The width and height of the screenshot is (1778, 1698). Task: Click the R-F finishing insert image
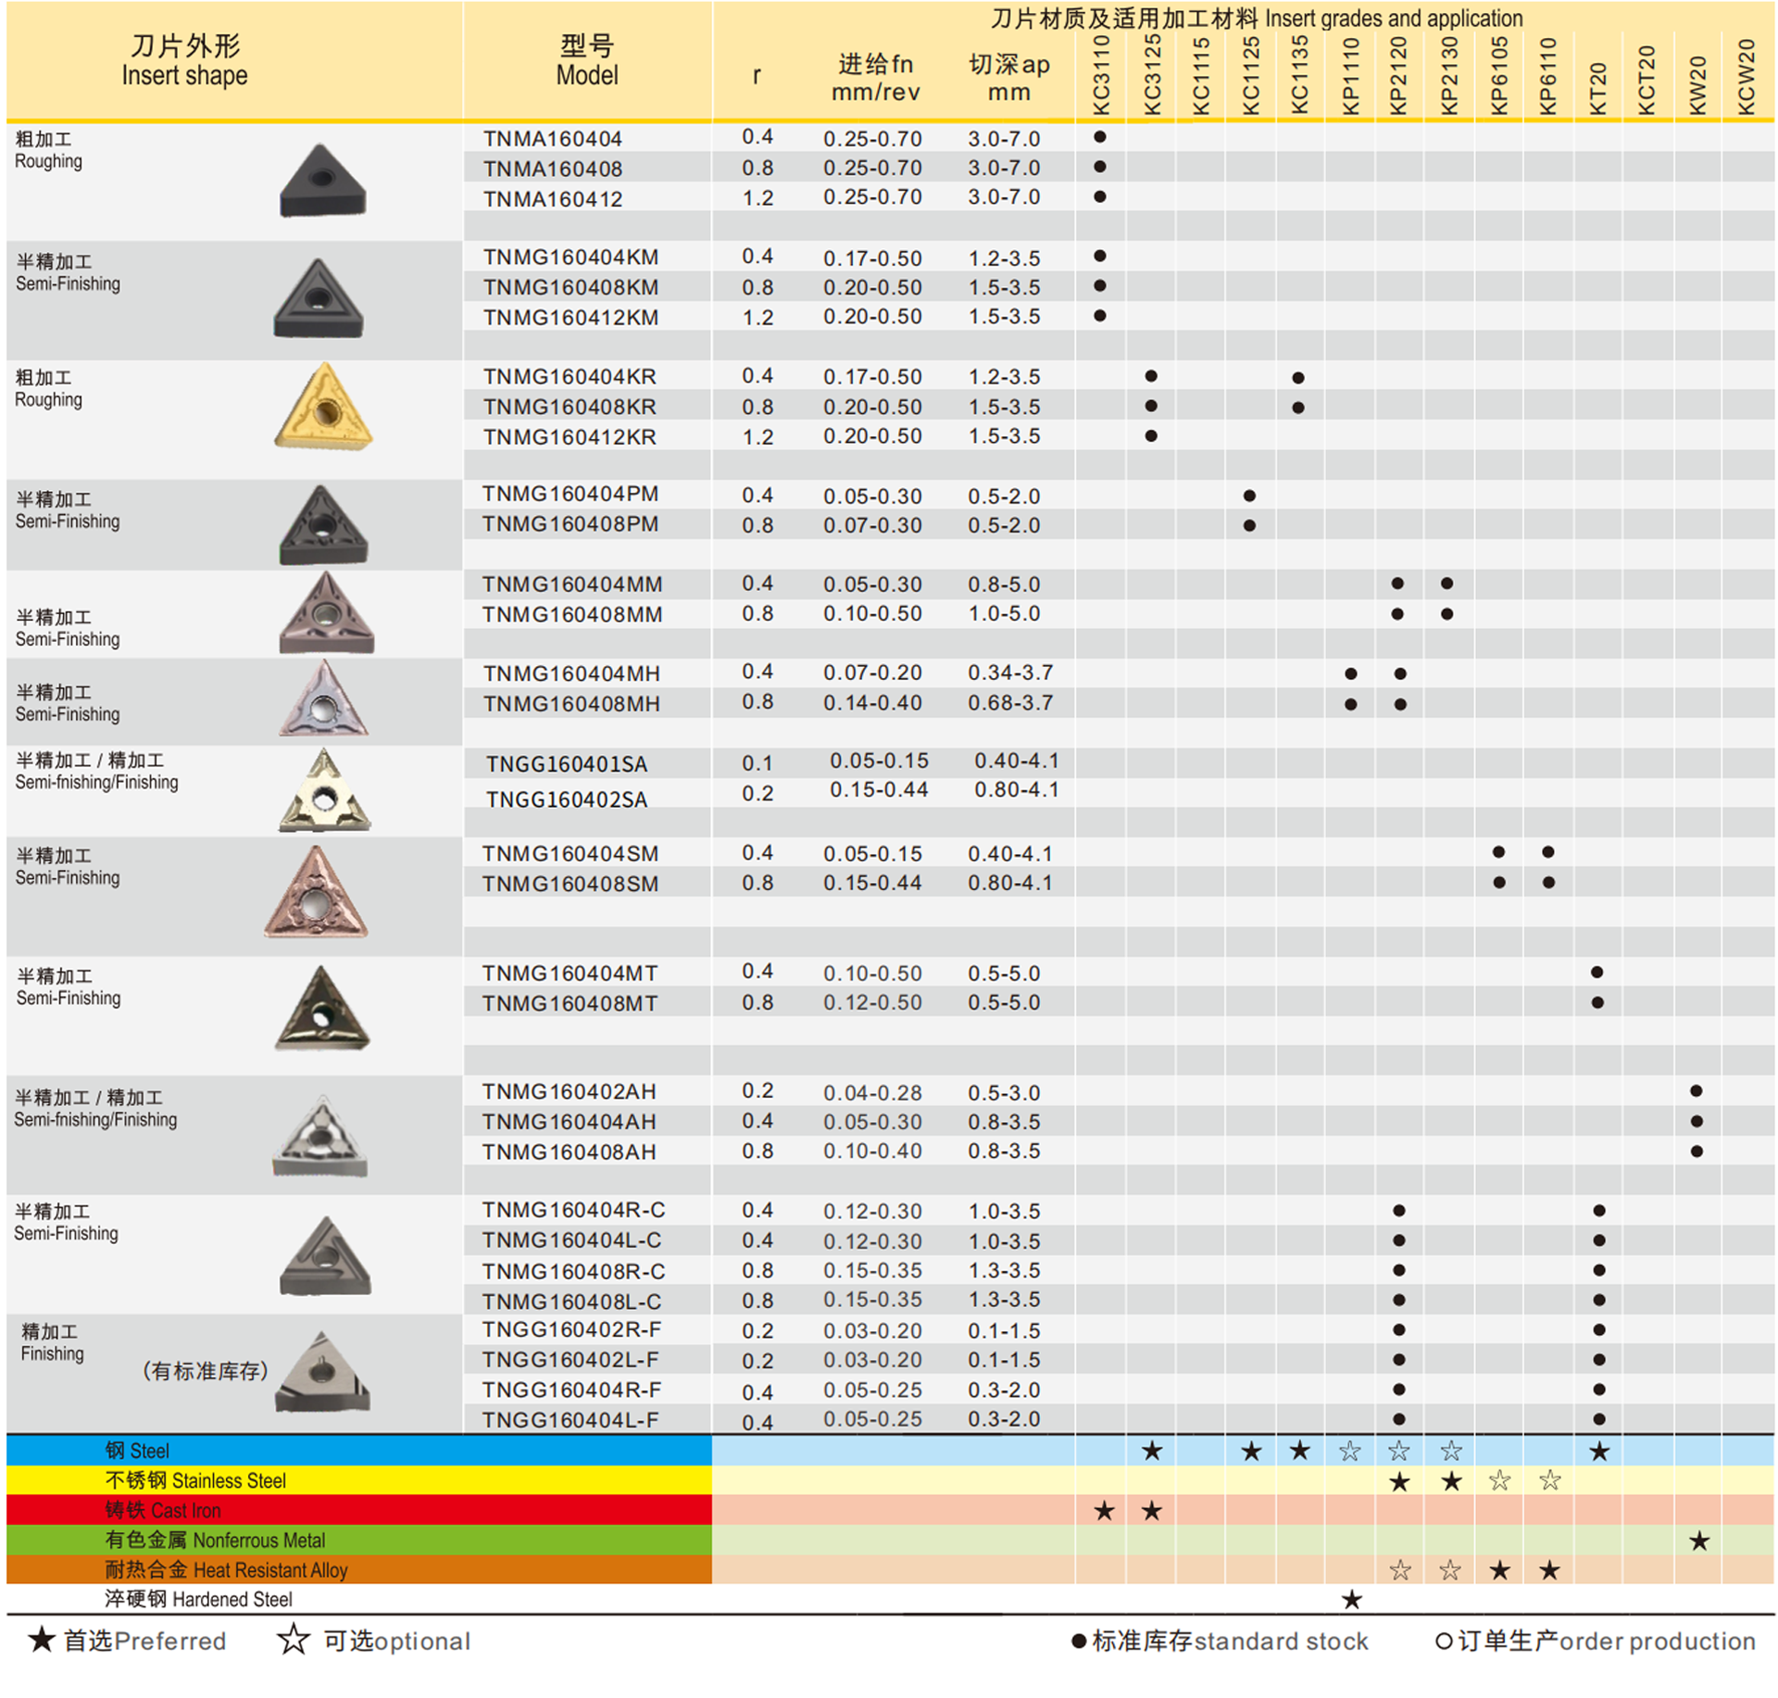323,1374
